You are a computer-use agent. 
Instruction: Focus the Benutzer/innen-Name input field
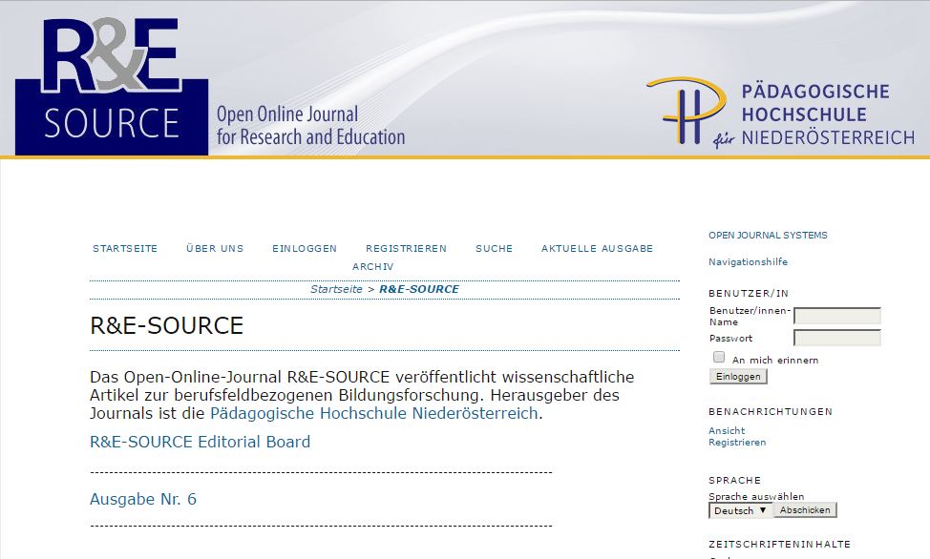tap(837, 316)
